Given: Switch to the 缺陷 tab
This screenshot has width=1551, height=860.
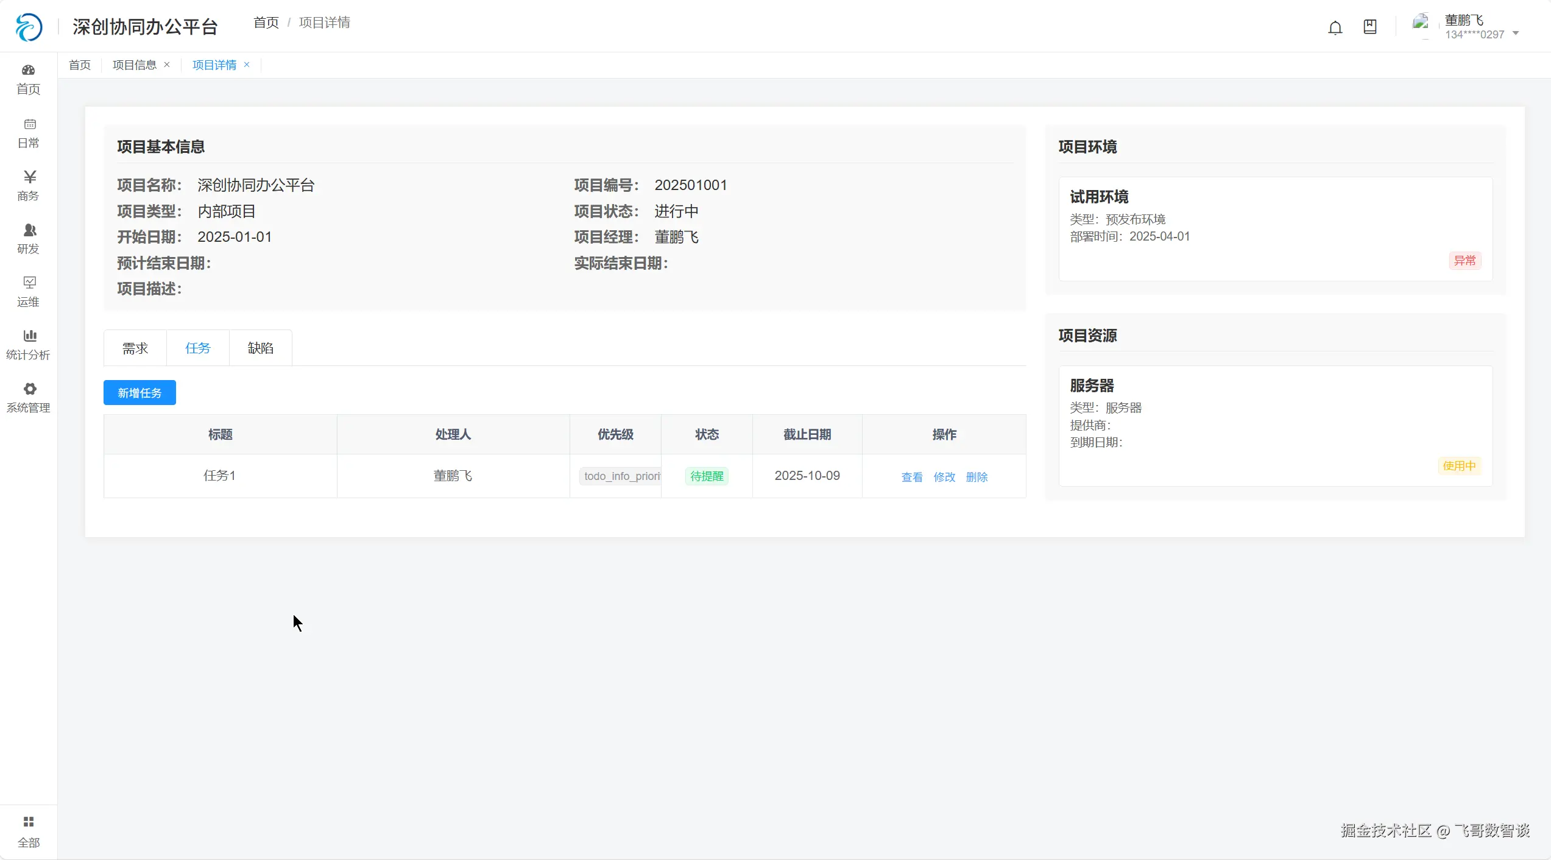Looking at the screenshot, I should (x=261, y=347).
